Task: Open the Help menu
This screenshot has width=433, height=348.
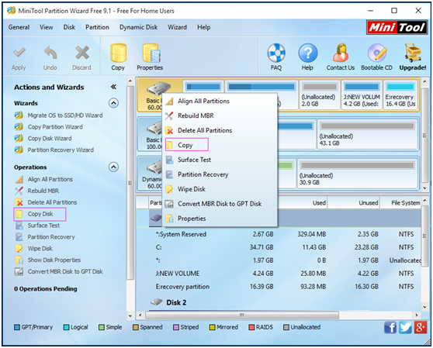Action: (x=204, y=27)
